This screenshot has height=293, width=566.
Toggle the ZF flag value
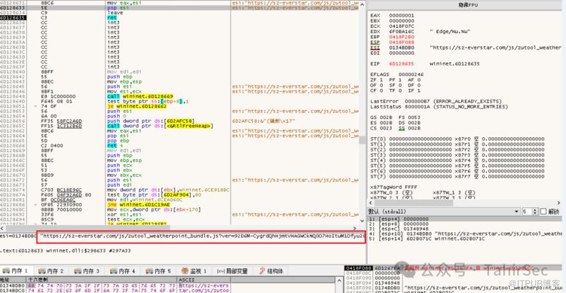[380, 81]
